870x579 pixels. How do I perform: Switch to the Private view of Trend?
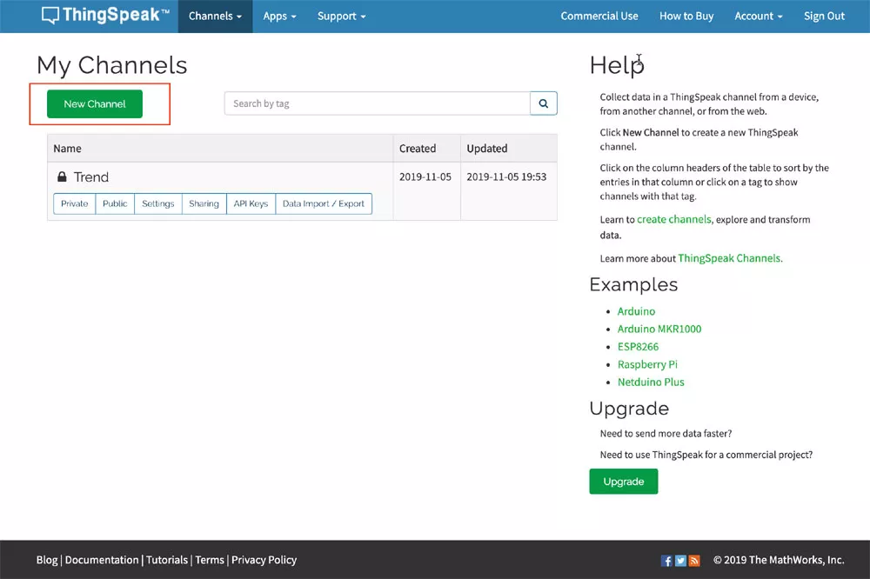coord(75,203)
